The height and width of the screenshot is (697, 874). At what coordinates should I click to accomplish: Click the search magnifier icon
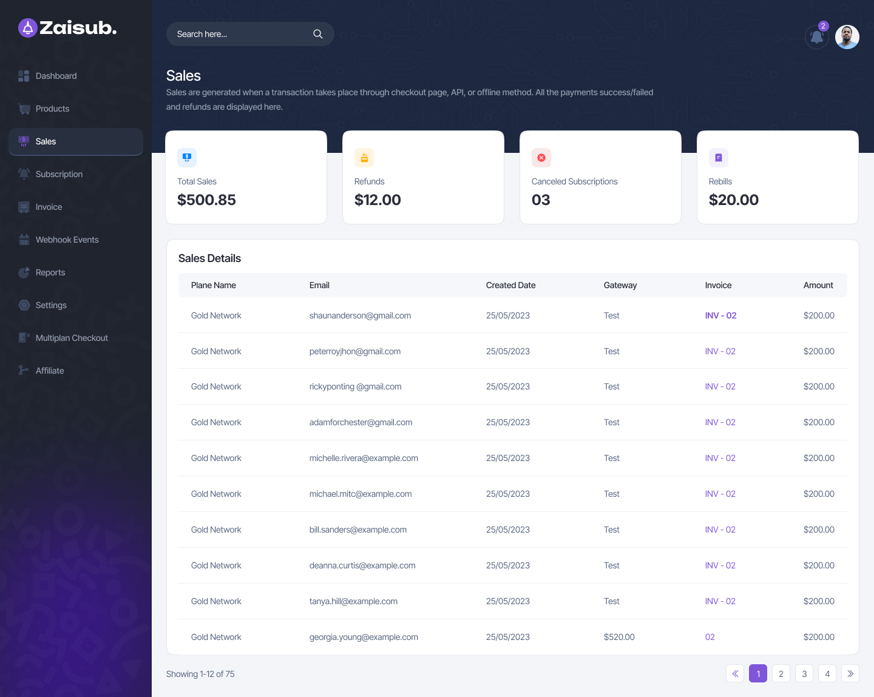318,34
